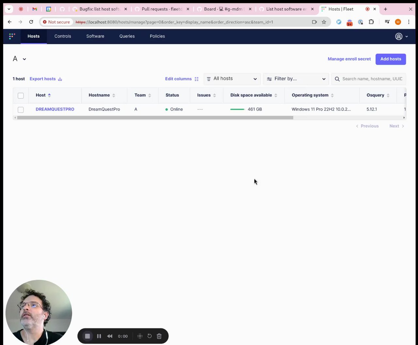Sort by Host column header
Screen dimensions: 418x345
(43, 95)
